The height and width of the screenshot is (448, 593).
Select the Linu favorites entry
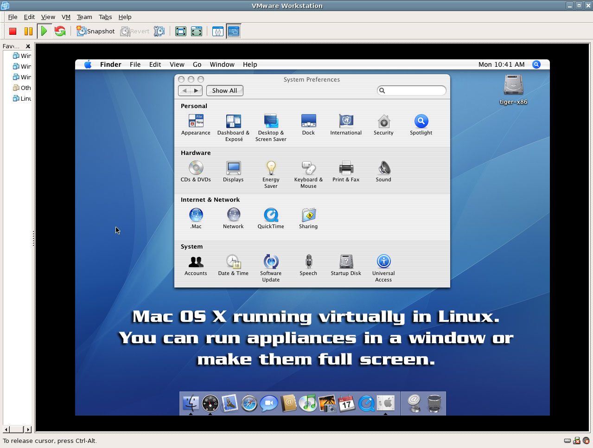click(x=22, y=98)
